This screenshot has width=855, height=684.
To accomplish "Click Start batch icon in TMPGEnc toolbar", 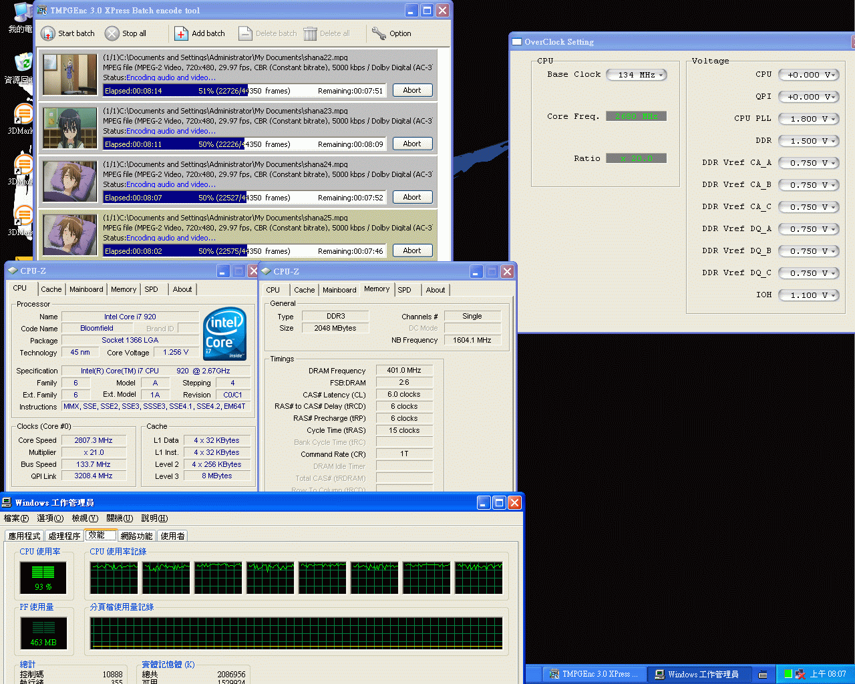I will tap(48, 33).
